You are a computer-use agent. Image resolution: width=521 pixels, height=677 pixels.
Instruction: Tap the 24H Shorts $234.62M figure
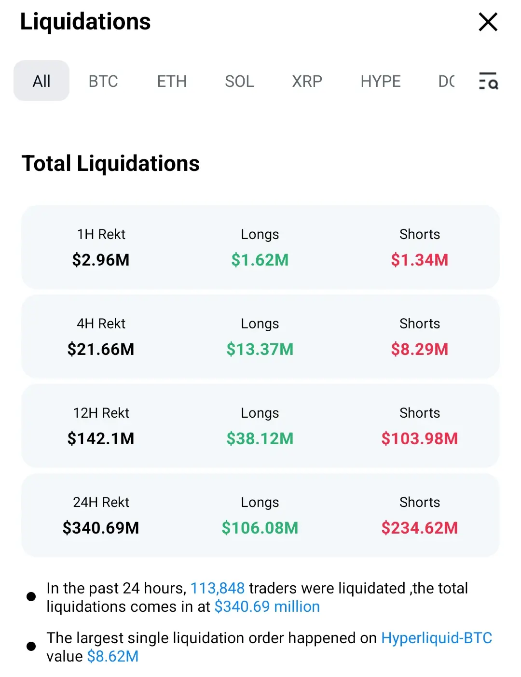tap(419, 528)
